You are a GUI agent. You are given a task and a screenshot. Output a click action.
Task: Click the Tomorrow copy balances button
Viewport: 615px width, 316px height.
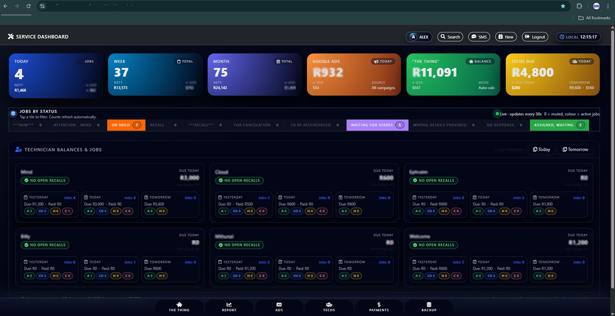click(x=575, y=150)
